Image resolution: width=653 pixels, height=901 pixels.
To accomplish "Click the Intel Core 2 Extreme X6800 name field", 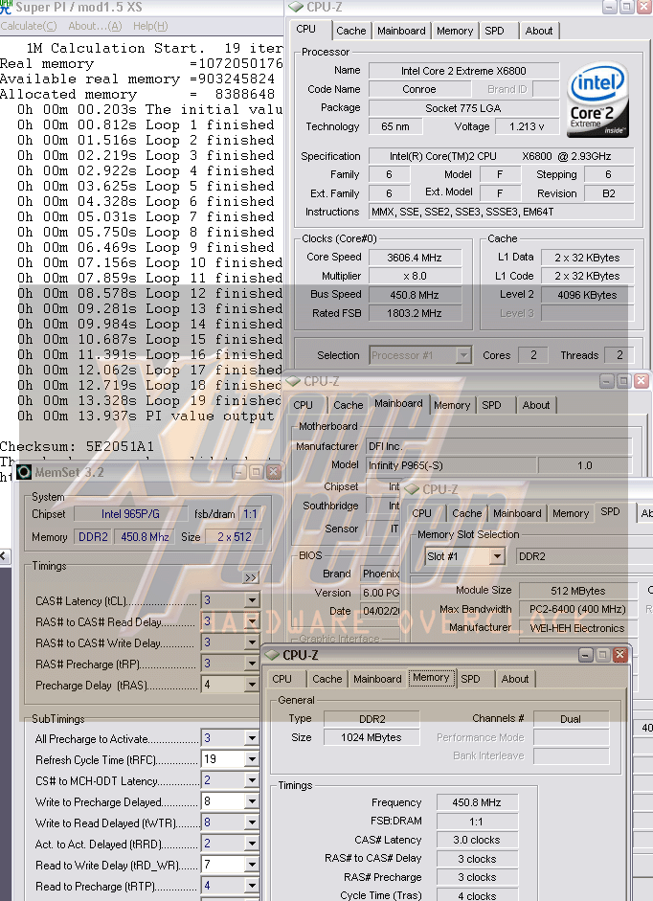I will (463, 71).
